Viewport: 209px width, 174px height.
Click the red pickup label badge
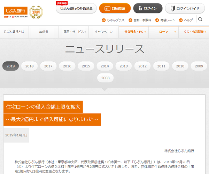tap(62, 3)
